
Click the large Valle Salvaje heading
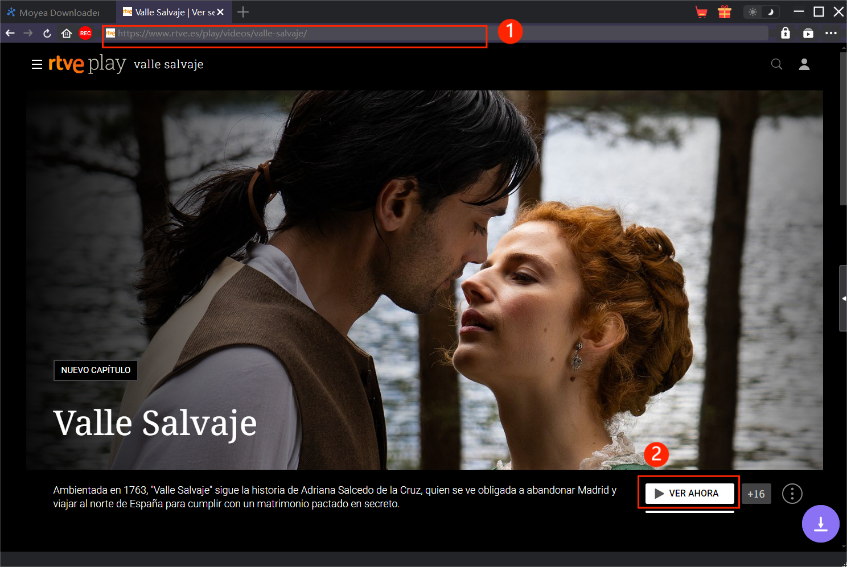(155, 424)
